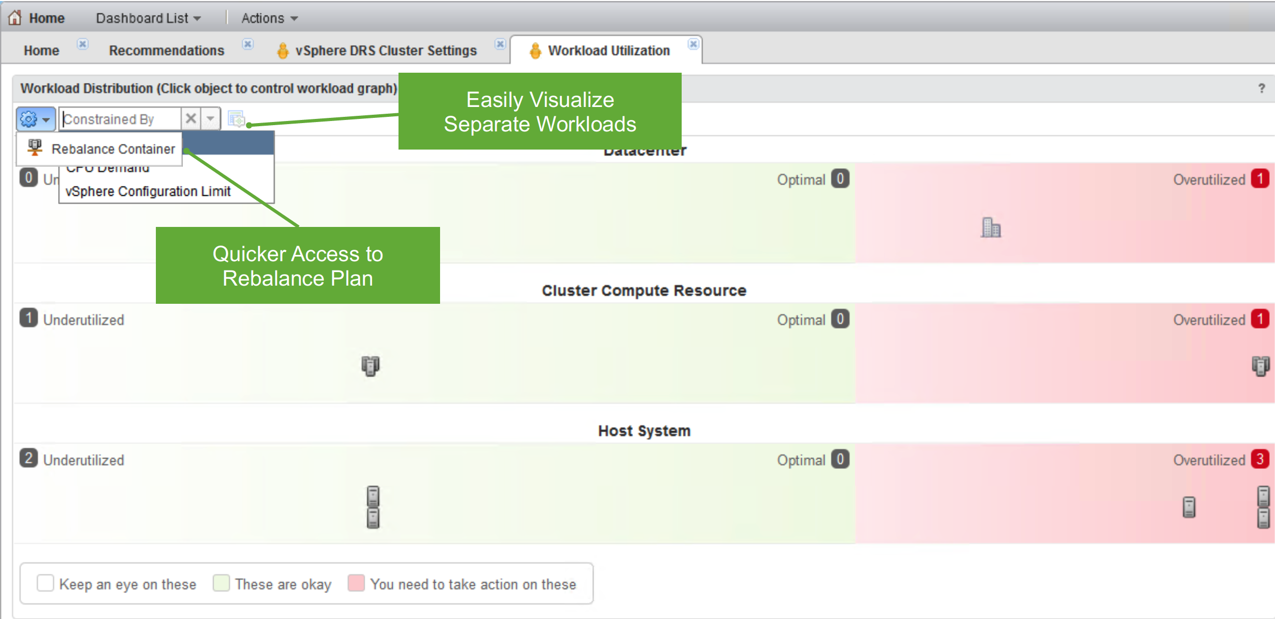
Task: Click the overutilized Datacenter building icon
Action: [x=991, y=227]
